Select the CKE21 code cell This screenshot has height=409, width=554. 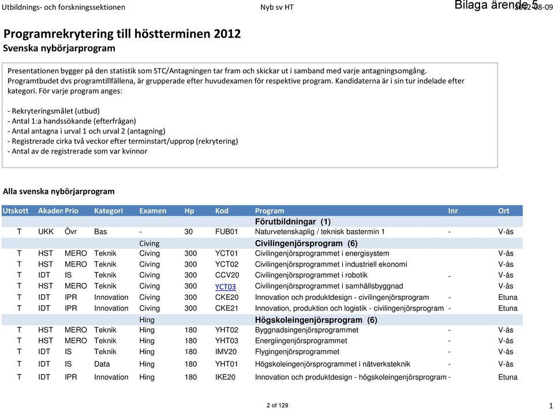[226, 309]
